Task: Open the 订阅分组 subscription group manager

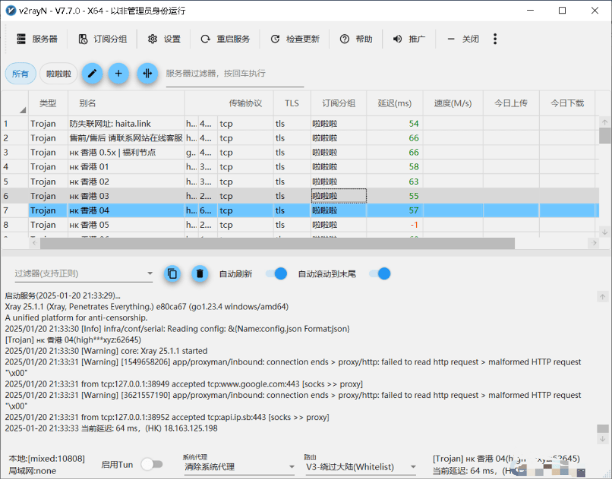Action: (103, 39)
